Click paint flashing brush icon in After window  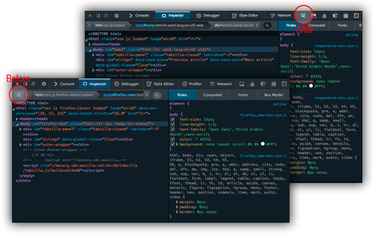click(x=324, y=16)
